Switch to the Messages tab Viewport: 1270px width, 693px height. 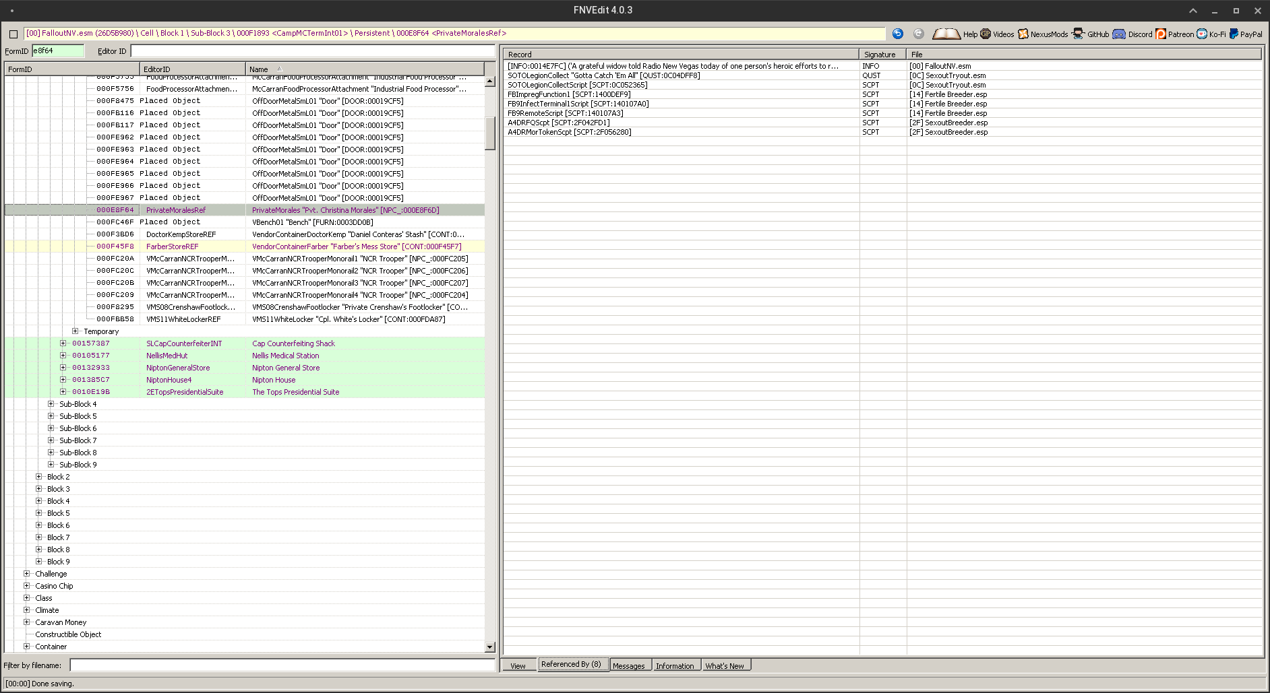click(x=629, y=666)
